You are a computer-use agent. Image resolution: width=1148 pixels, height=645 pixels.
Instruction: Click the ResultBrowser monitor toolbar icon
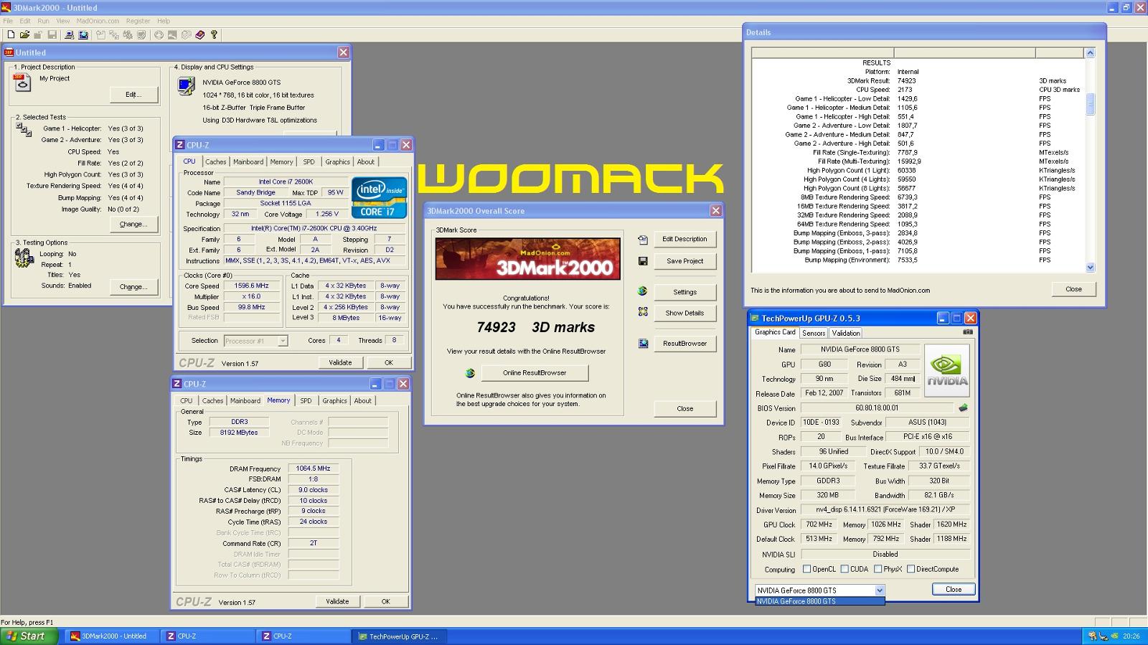pos(83,34)
